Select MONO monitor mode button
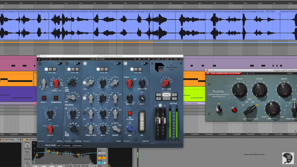The height and width of the screenshot is (167, 297). pos(167,99)
